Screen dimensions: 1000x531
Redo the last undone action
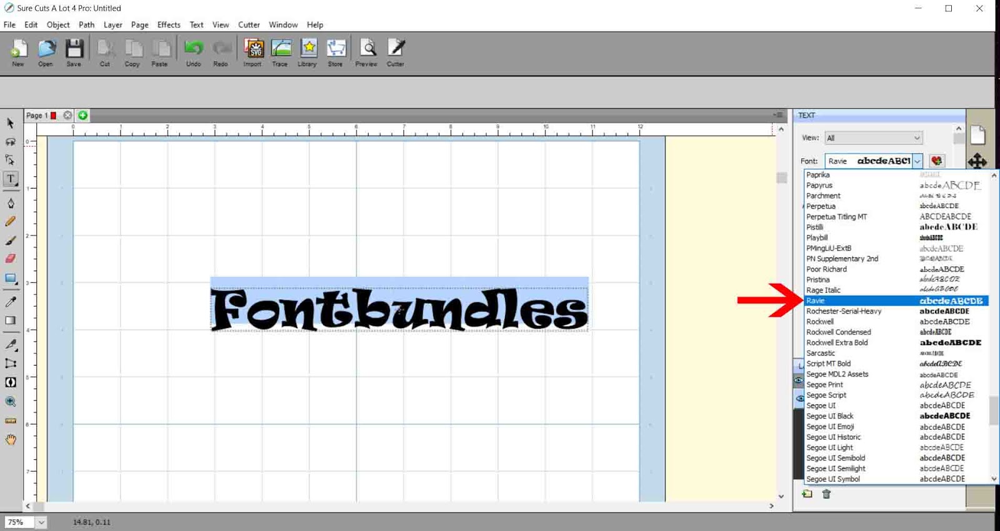coord(221,52)
